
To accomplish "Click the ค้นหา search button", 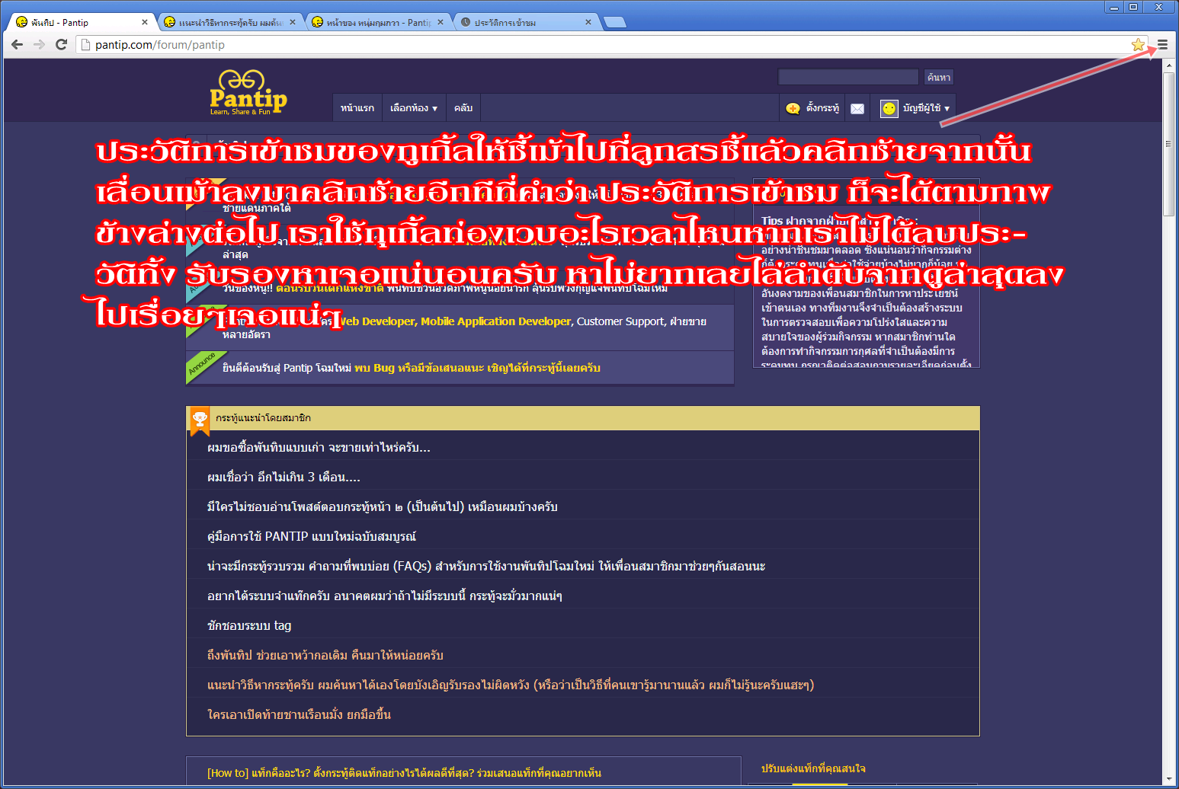I will pyautogui.click(x=939, y=77).
